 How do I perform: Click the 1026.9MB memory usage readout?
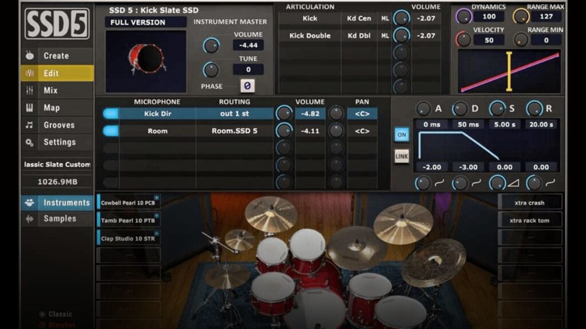click(57, 182)
